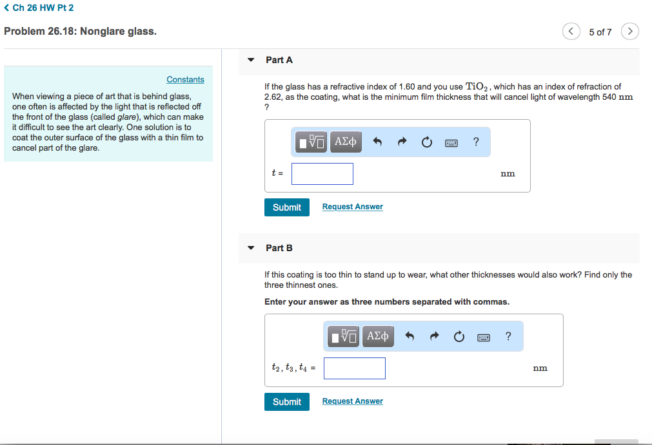Submit the Part A answer

[286, 207]
